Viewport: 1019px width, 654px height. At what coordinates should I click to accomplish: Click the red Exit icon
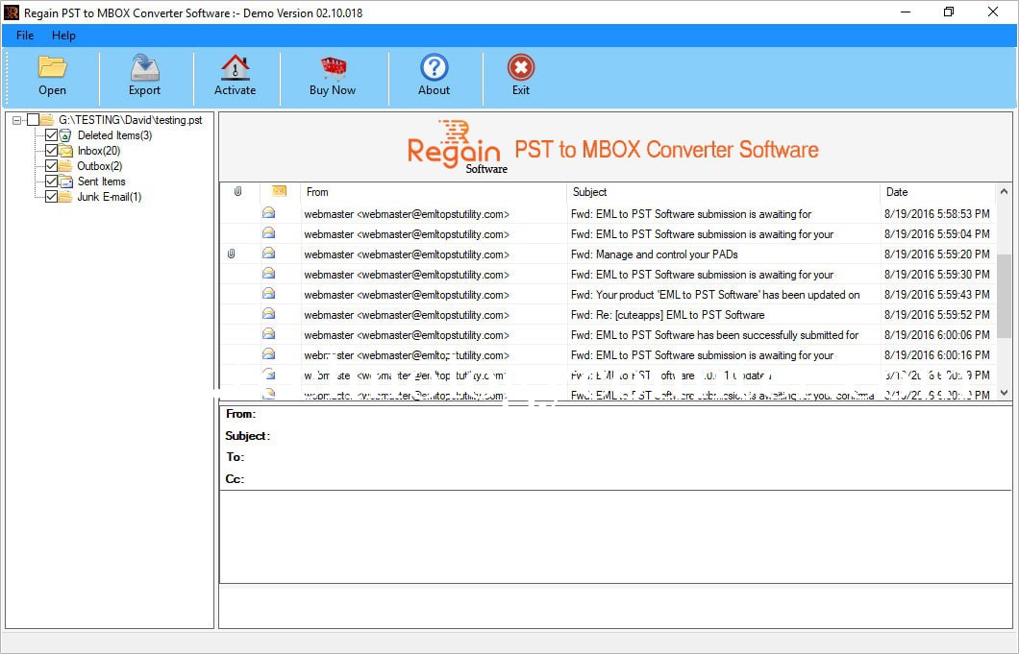tap(520, 67)
